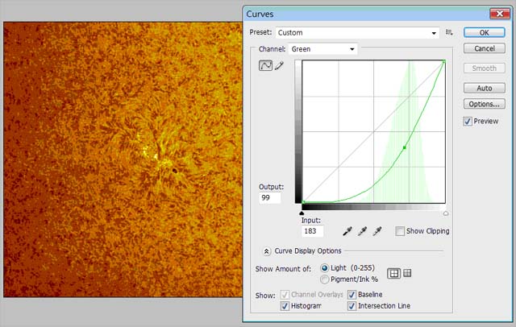This screenshot has width=516, height=327.
Task: Toggle the Preview checkbox
Action: pyautogui.click(x=468, y=122)
